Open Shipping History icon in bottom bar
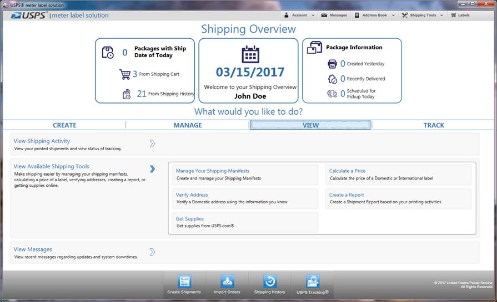This screenshot has height=302, width=497. coord(270,281)
